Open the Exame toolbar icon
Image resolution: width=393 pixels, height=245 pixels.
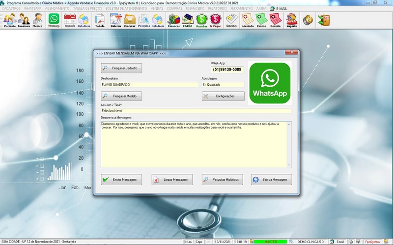point(261,20)
